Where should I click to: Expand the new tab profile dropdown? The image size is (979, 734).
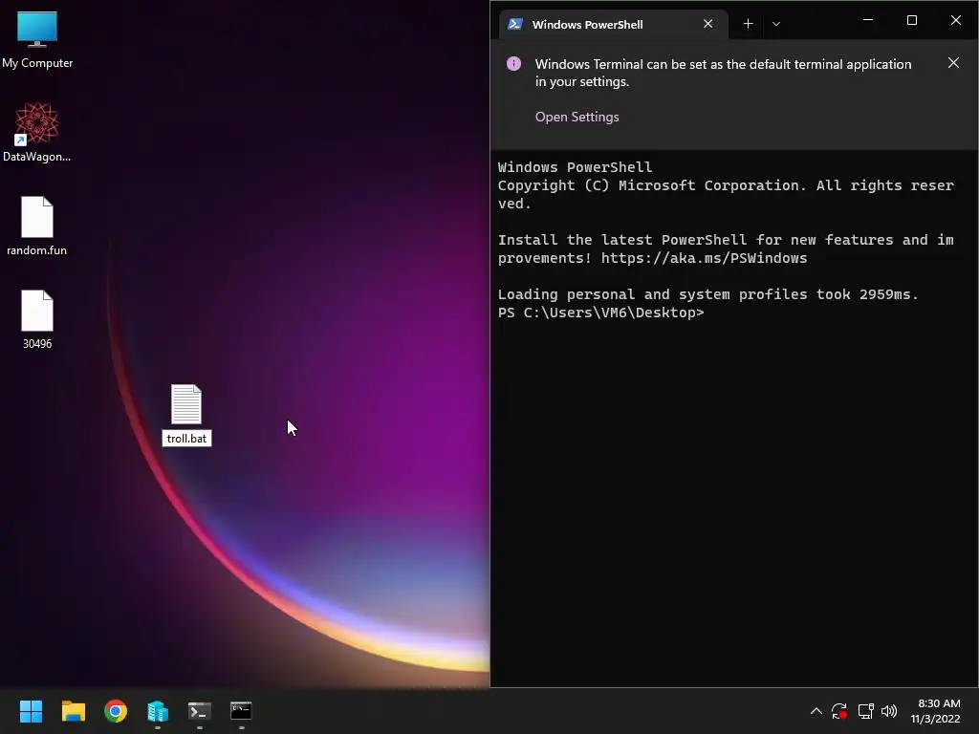pos(776,24)
